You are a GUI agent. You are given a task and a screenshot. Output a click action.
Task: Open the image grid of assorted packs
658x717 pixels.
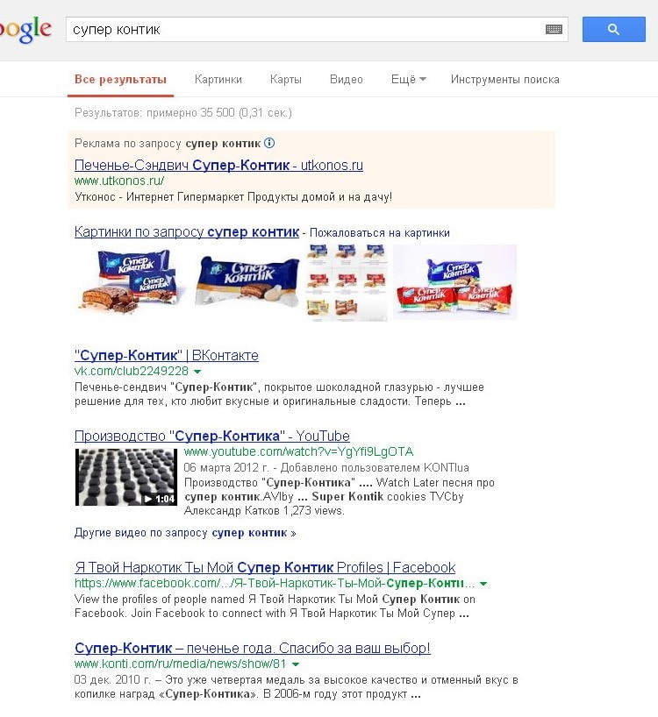click(347, 282)
